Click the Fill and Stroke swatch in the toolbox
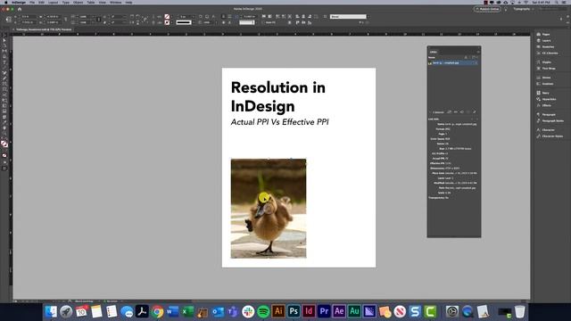Viewport: 571px width, 321px height. pyautogui.click(x=4, y=144)
